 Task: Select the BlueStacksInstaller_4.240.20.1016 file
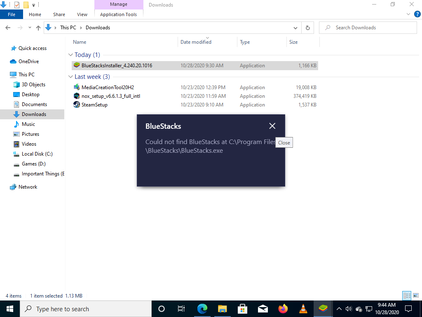coord(195,66)
